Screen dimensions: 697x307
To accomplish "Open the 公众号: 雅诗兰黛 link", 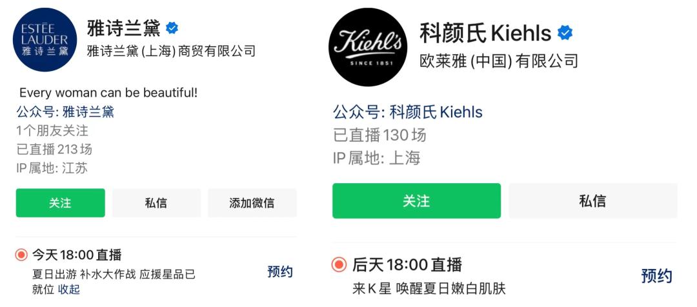I will [65, 112].
